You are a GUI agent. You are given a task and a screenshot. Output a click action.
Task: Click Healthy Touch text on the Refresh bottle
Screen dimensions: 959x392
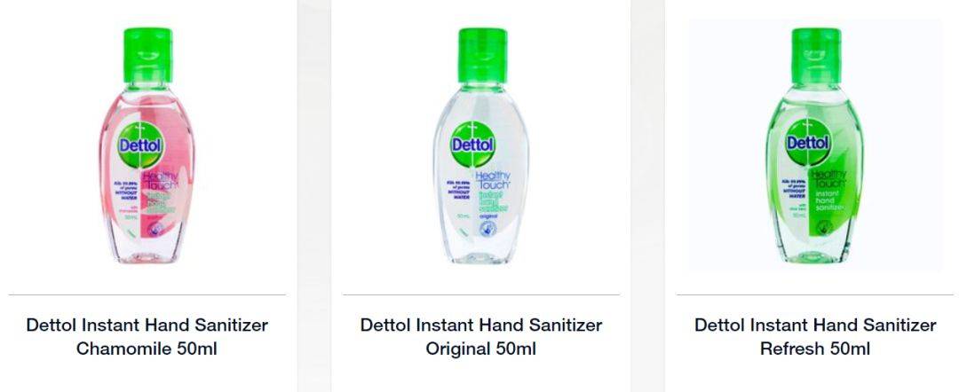828,177
